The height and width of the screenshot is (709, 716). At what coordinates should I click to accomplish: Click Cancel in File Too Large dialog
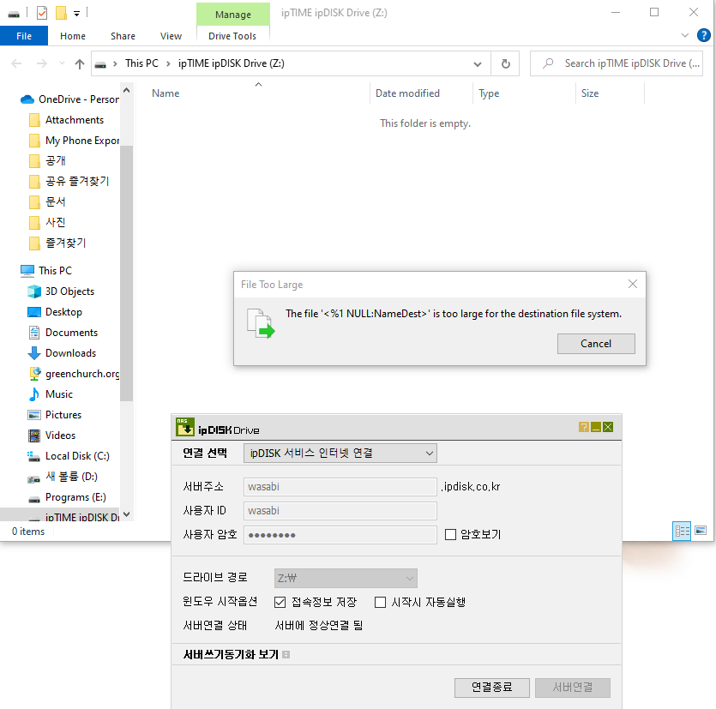(x=596, y=343)
